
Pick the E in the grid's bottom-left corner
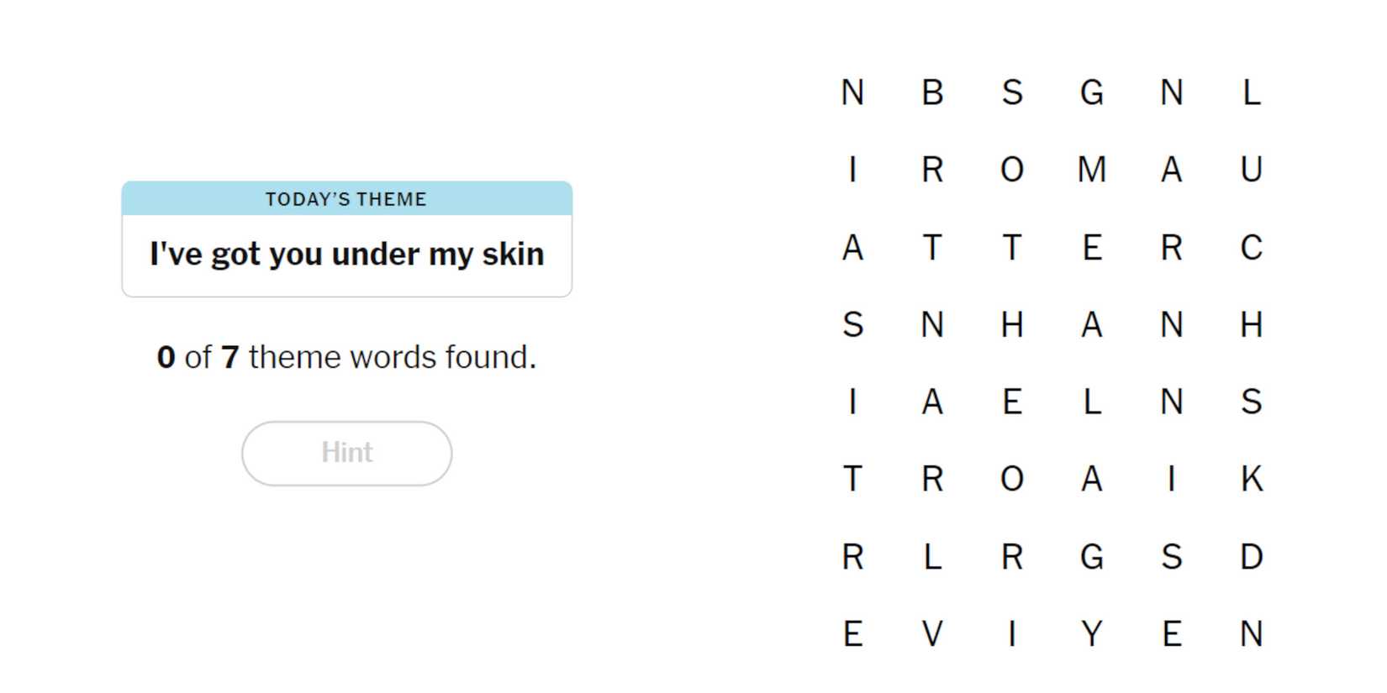(852, 633)
